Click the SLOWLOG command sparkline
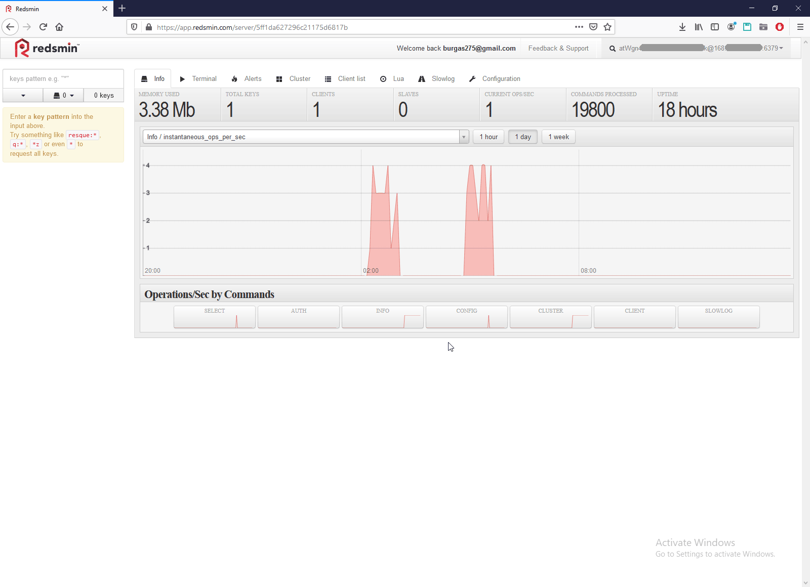Image resolution: width=810 pixels, height=587 pixels. tap(719, 317)
